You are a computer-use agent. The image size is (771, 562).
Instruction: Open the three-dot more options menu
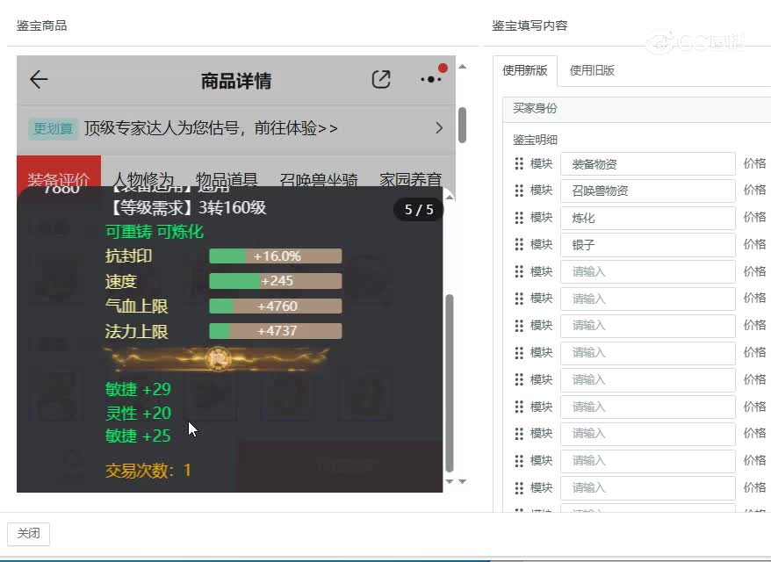click(x=429, y=79)
